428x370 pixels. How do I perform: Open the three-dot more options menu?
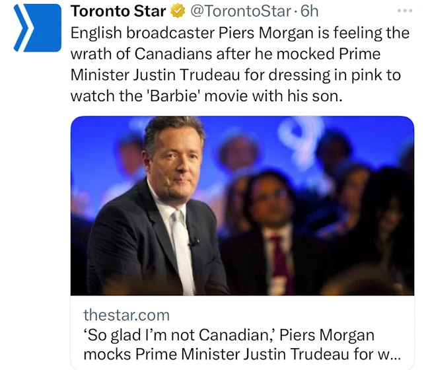[x=404, y=11]
